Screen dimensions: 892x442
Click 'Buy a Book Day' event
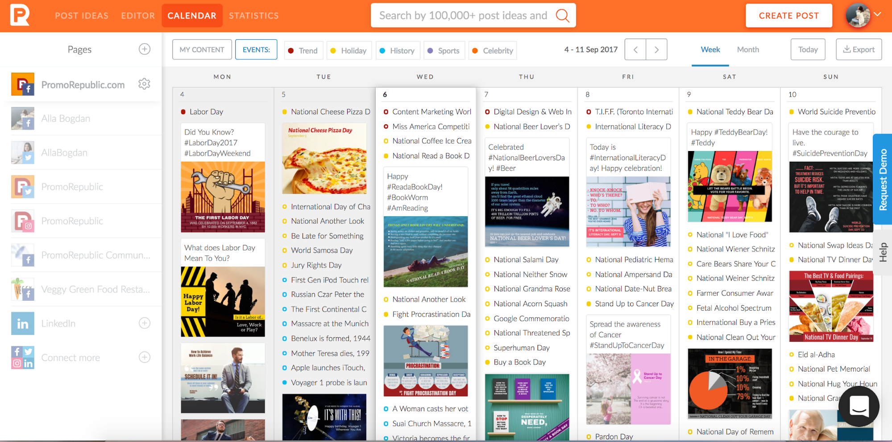tap(519, 362)
